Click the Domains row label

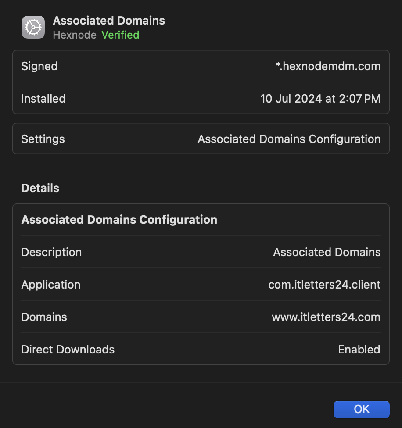pyautogui.click(x=44, y=317)
